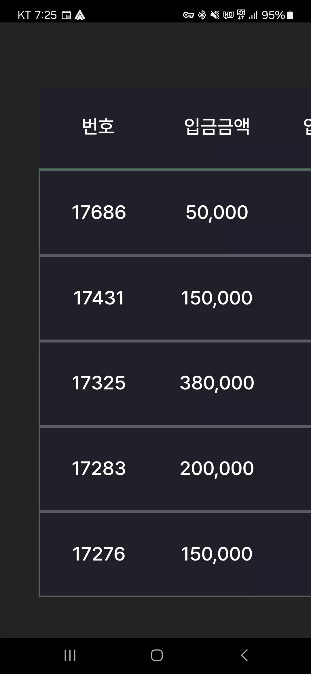Tap the 7:25 status bar clock

click(45, 15)
